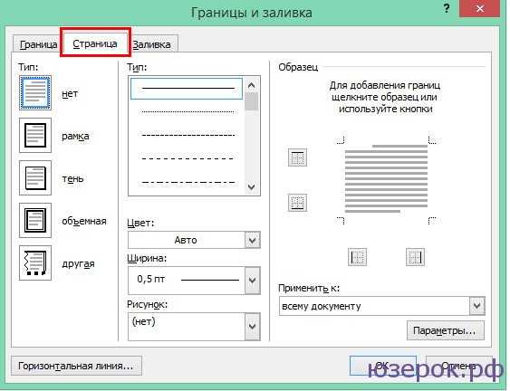
Task: Click the Отмена cancel button
Action: (458, 366)
